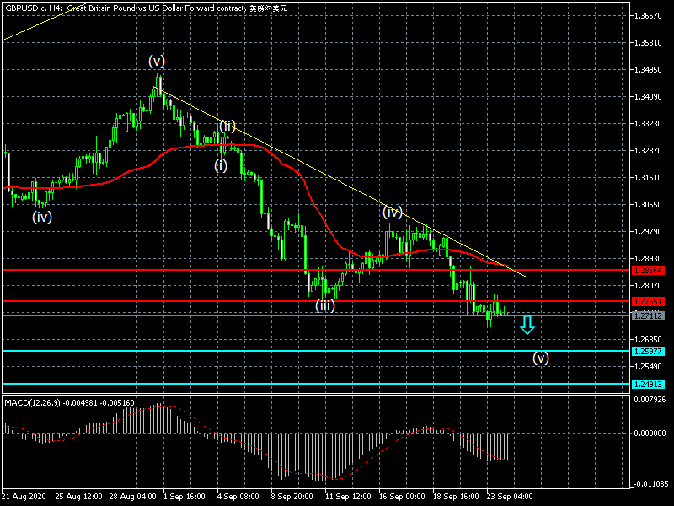Click the cyan 1.24913 price tag
The height and width of the screenshot is (506, 674).
(648, 385)
